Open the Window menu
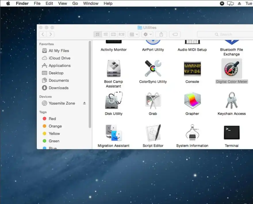 pos(91,3)
